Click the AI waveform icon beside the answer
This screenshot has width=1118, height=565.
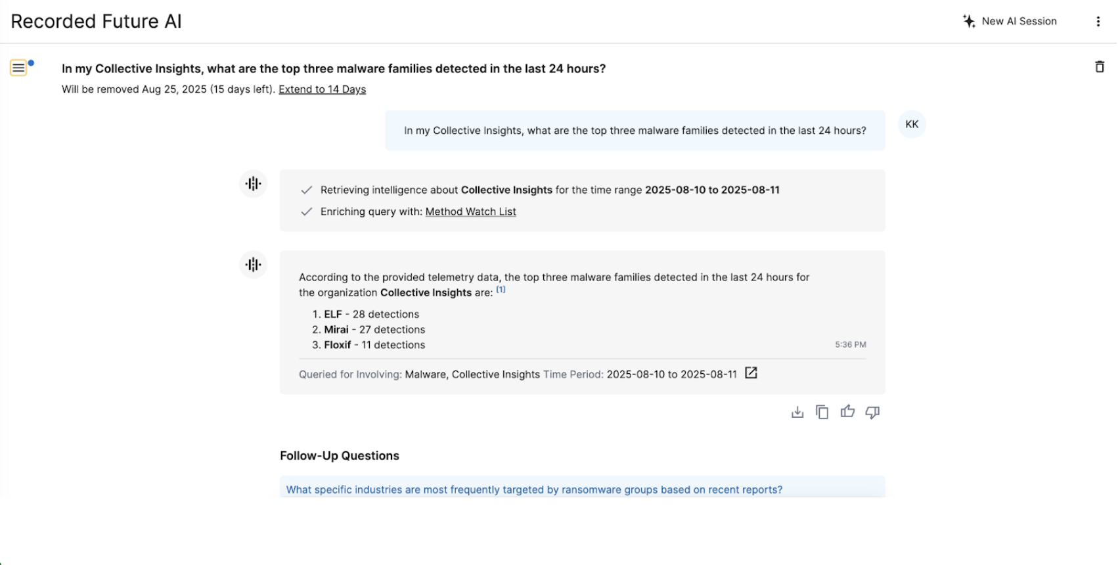[x=254, y=265]
